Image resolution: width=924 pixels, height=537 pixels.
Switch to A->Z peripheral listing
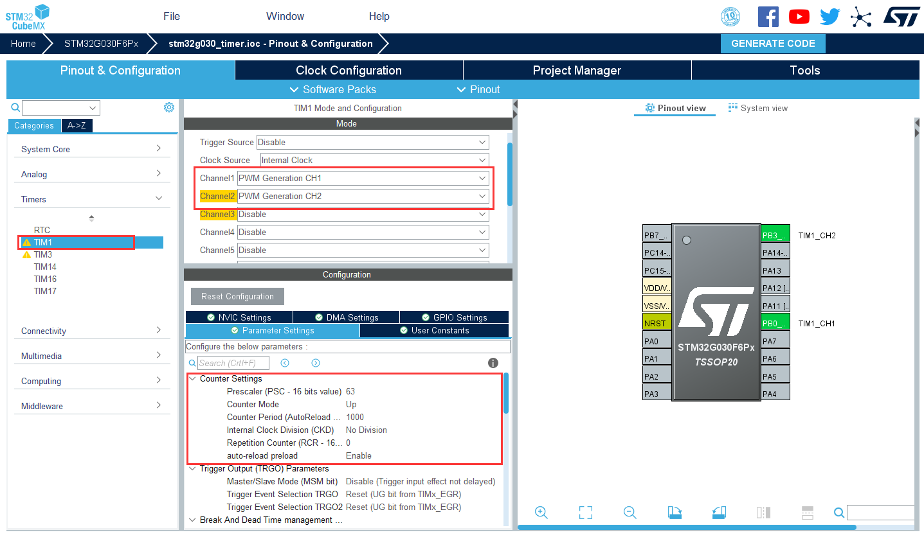[x=77, y=126]
